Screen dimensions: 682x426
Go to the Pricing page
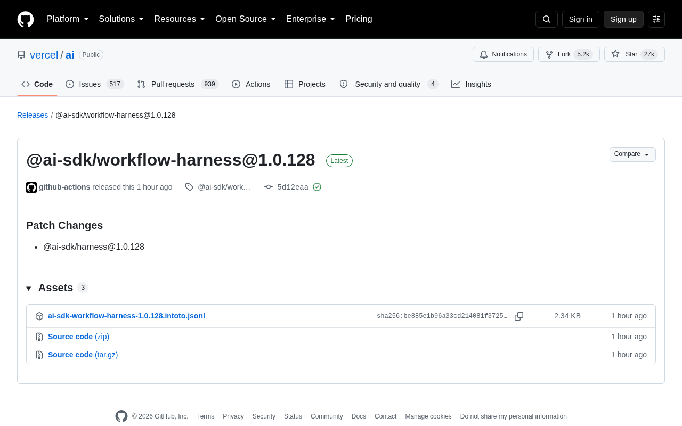(x=359, y=19)
